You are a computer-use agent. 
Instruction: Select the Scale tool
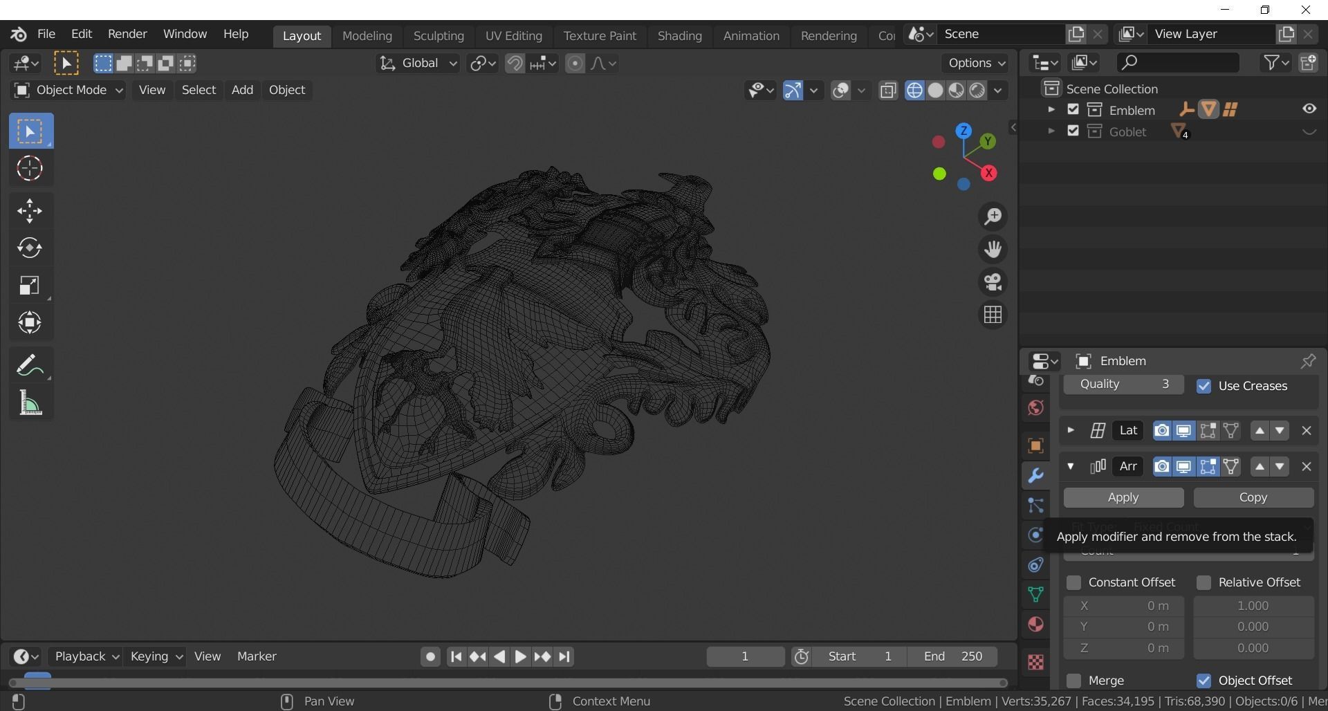point(30,286)
